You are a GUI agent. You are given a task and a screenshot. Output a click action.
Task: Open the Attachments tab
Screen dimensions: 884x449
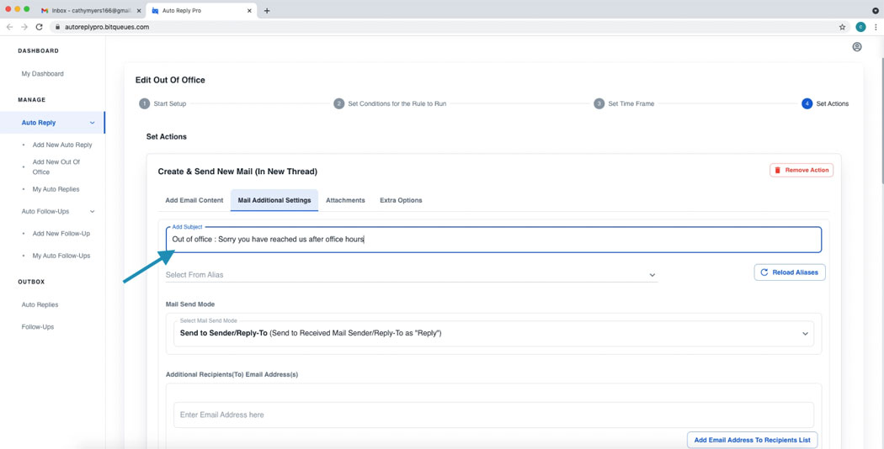[345, 200]
